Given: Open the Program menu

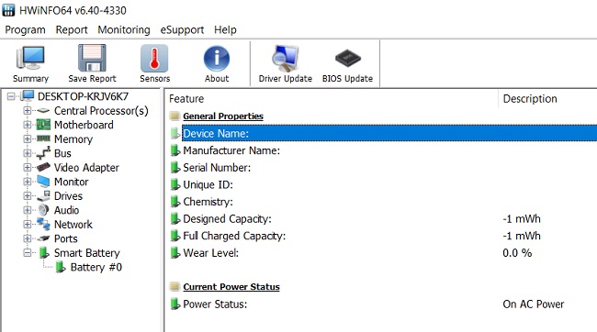Looking at the screenshot, I should point(25,29).
